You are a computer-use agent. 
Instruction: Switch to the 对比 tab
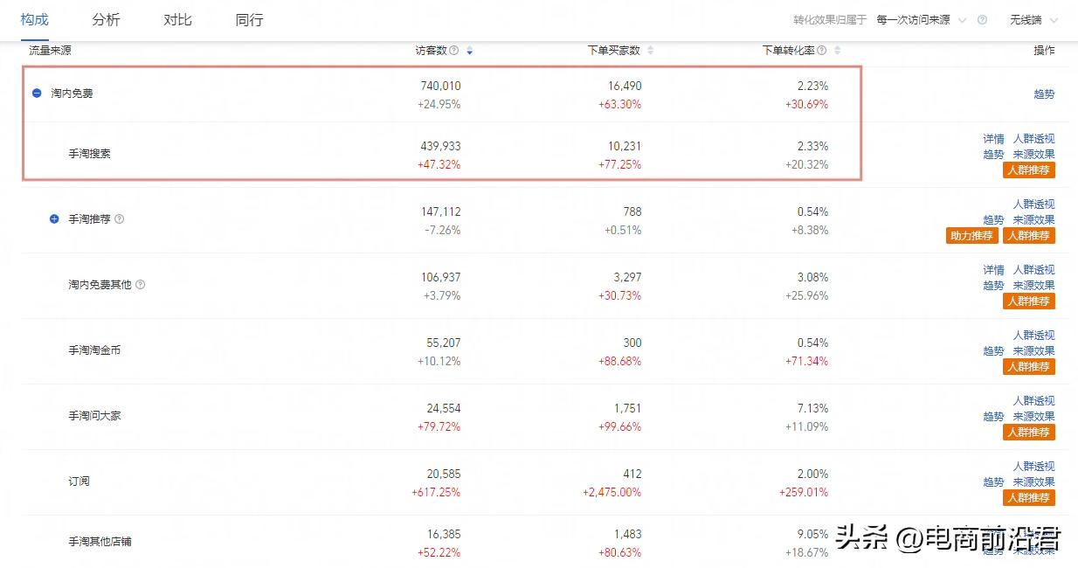(x=177, y=20)
